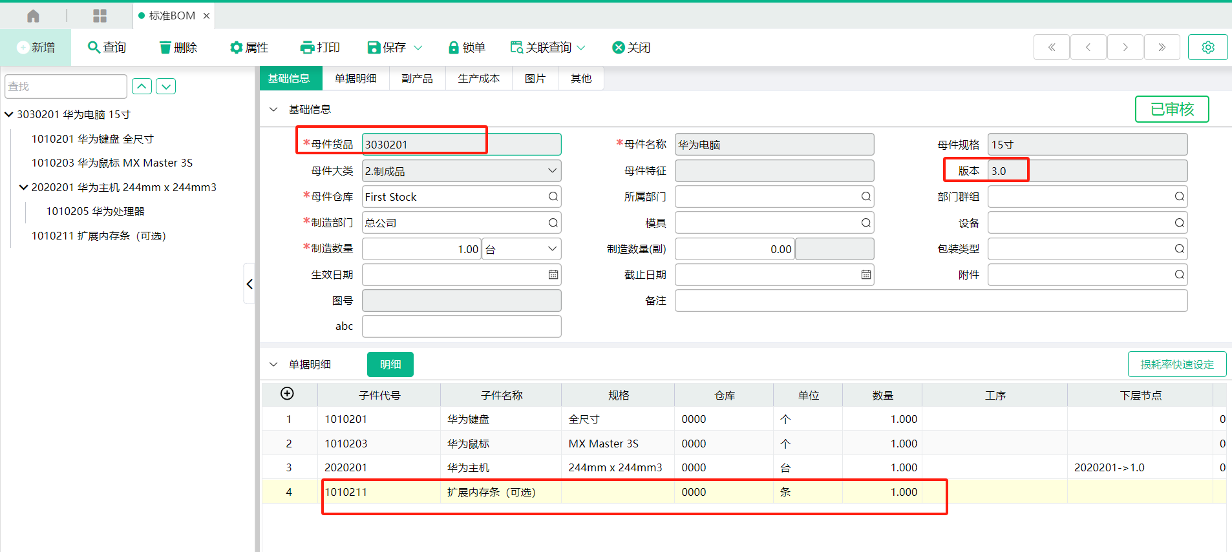Jump to the last record
This screenshot has width=1232, height=552.
click(x=1162, y=47)
